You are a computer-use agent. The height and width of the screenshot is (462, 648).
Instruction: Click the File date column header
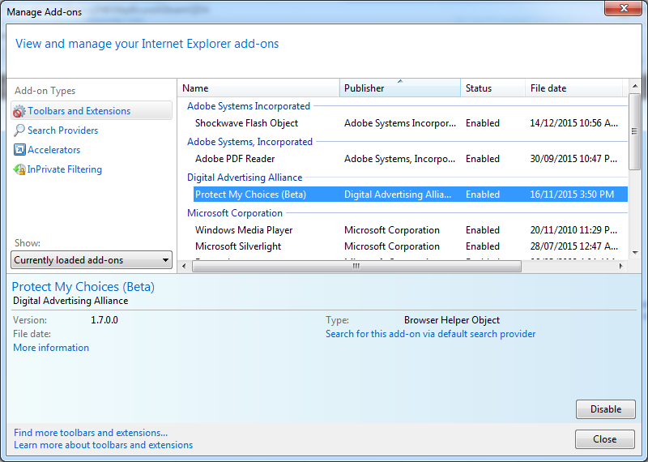572,88
